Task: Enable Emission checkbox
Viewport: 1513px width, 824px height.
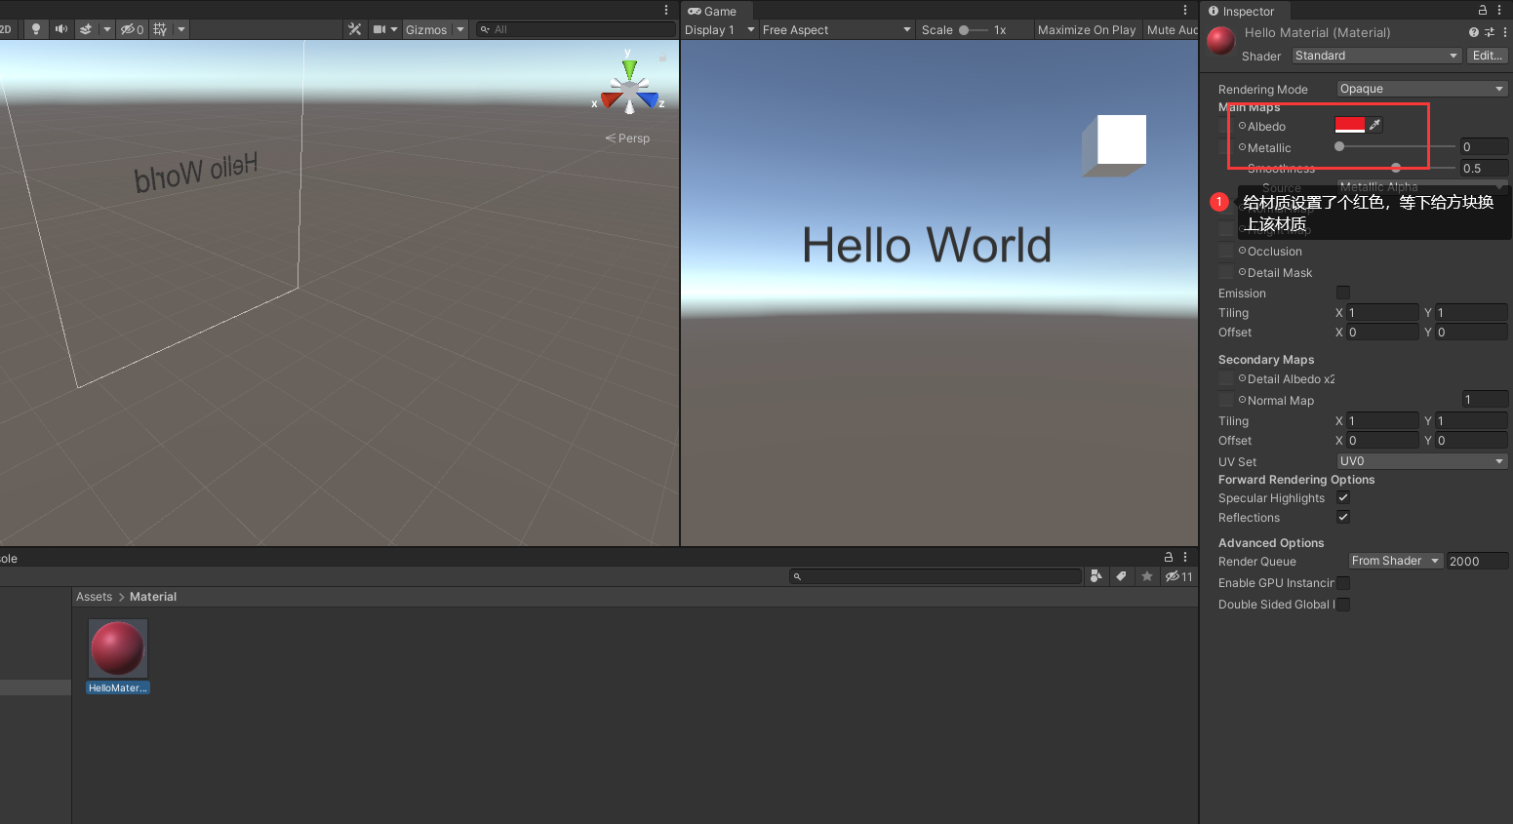Action: (1343, 293)
